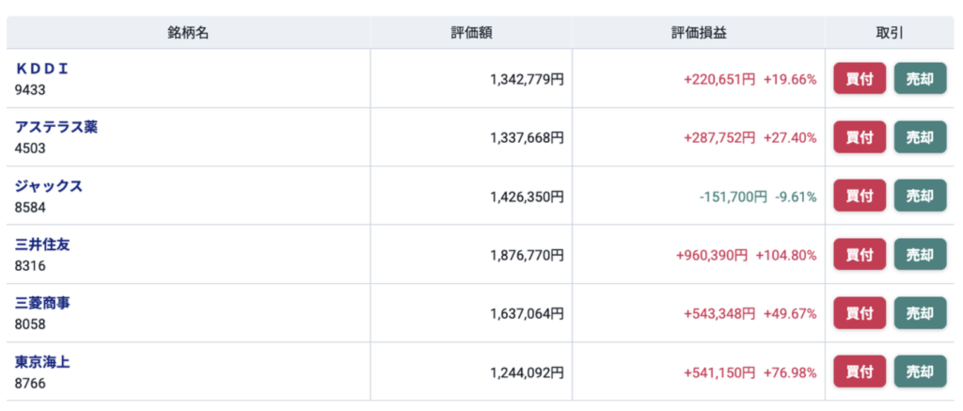Click the 買付 button for KDDI
Image resolution: width=963 pixels, height=411 pixels.
pos(860,79)
